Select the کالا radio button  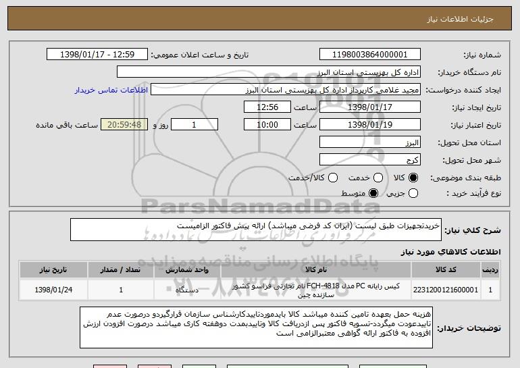pos(413,178)
